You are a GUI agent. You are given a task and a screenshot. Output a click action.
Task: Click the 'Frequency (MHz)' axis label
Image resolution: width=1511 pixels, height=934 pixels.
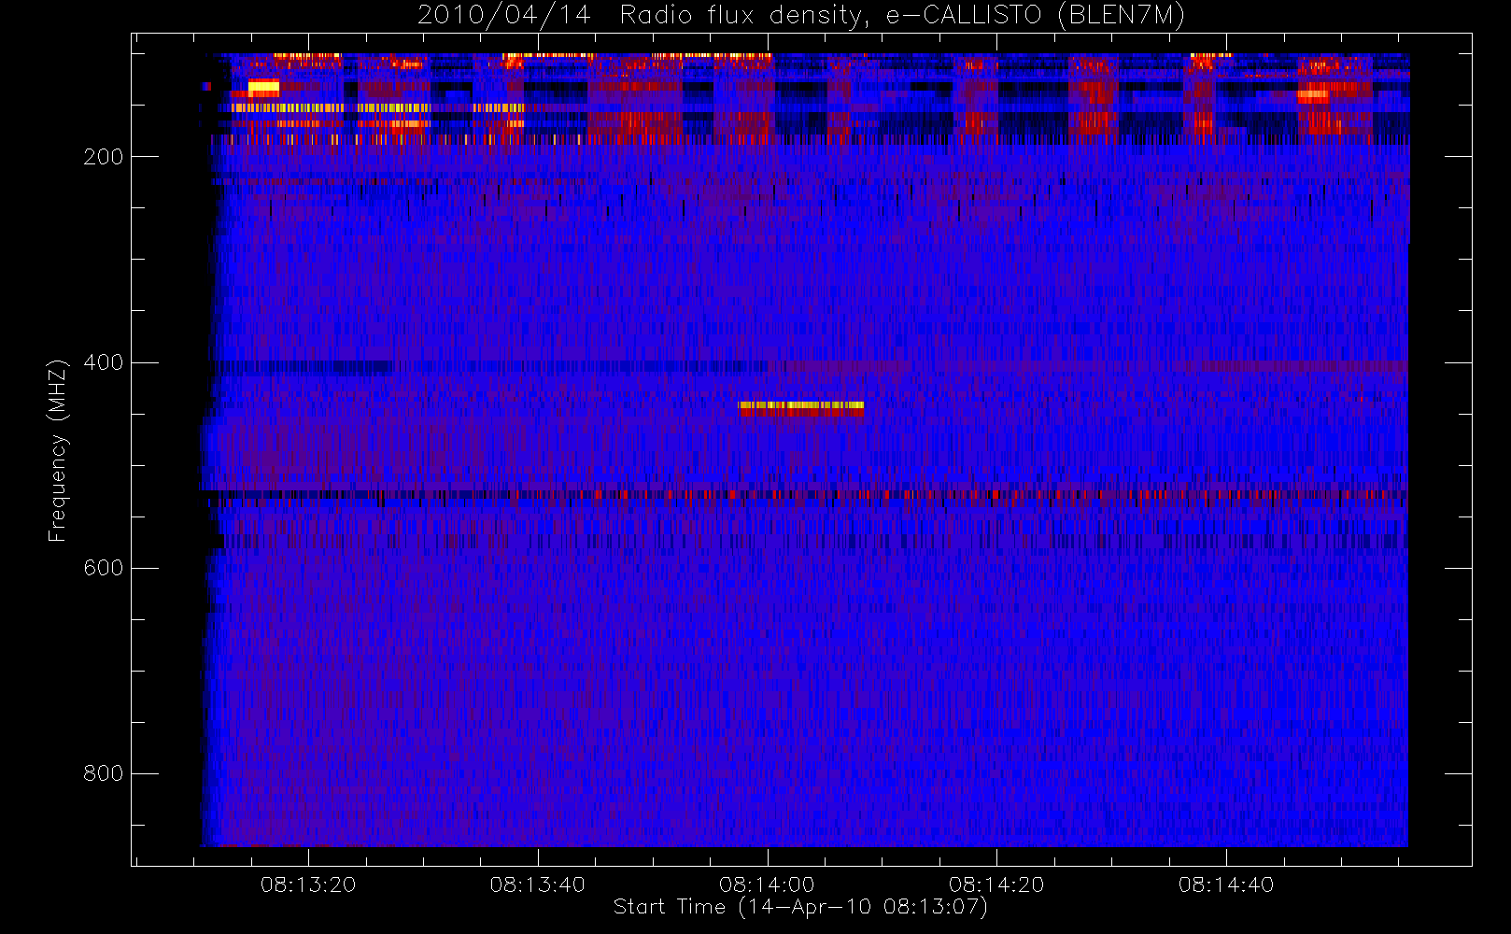pyautogui.click(x=58, y=450)
